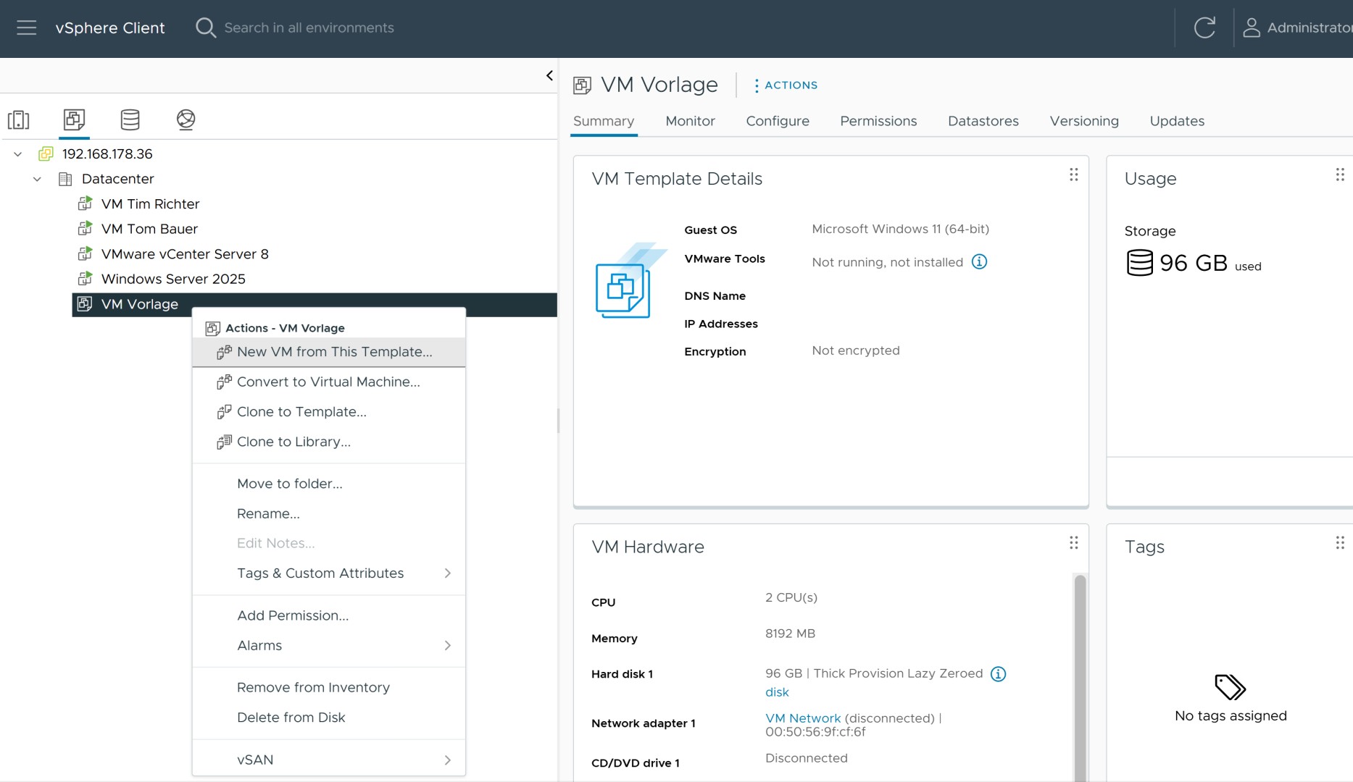Click the VM Tim Richter powered-on icon
This screenshot has width=1353, height=782.
click(x=85, y=203)
